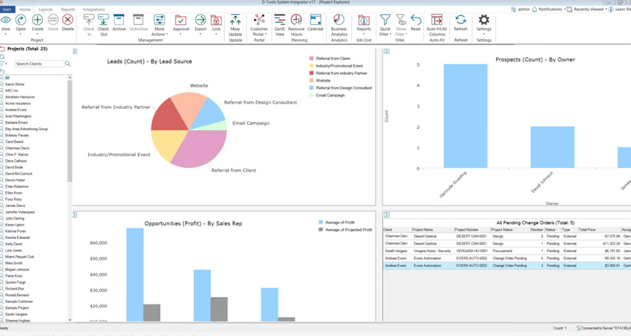Click the Start tab
The height and width of the screenshot is (336, 631).
(x=7, y=9)
